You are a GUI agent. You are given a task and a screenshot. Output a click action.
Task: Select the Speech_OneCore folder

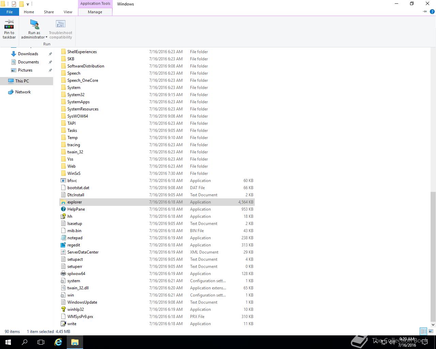click(x=157, y=80)
